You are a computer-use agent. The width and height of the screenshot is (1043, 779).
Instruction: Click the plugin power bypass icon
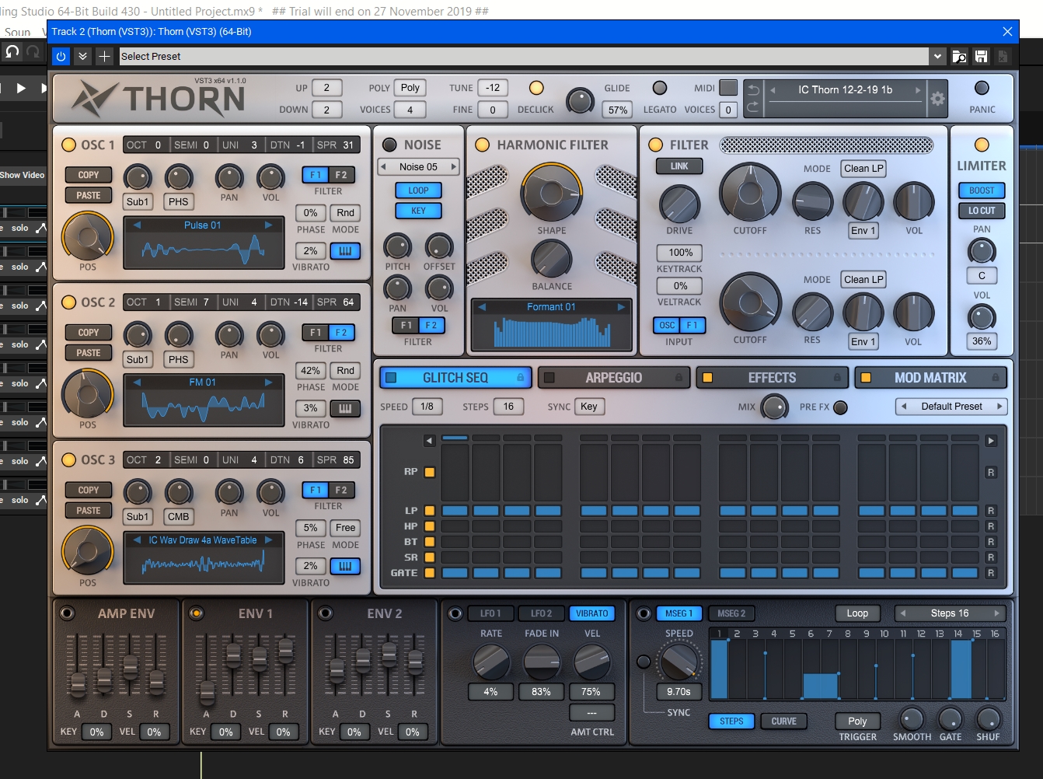61,57
